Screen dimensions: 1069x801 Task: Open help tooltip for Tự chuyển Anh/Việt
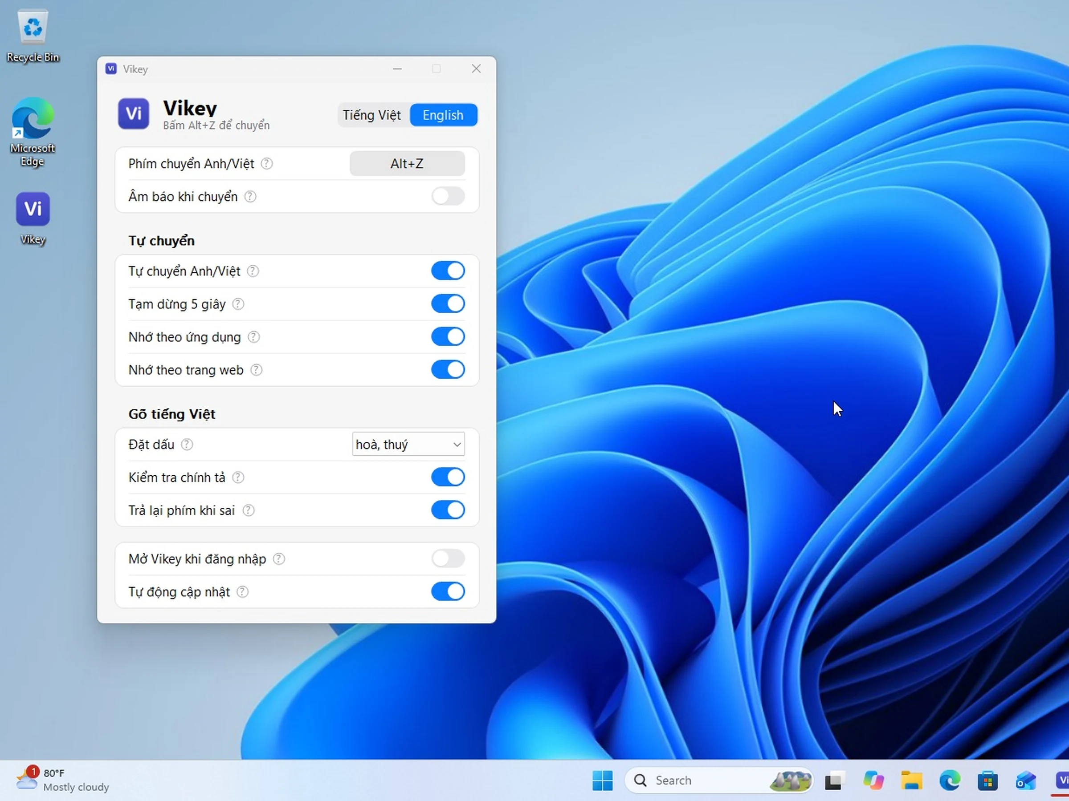[253, 271]
